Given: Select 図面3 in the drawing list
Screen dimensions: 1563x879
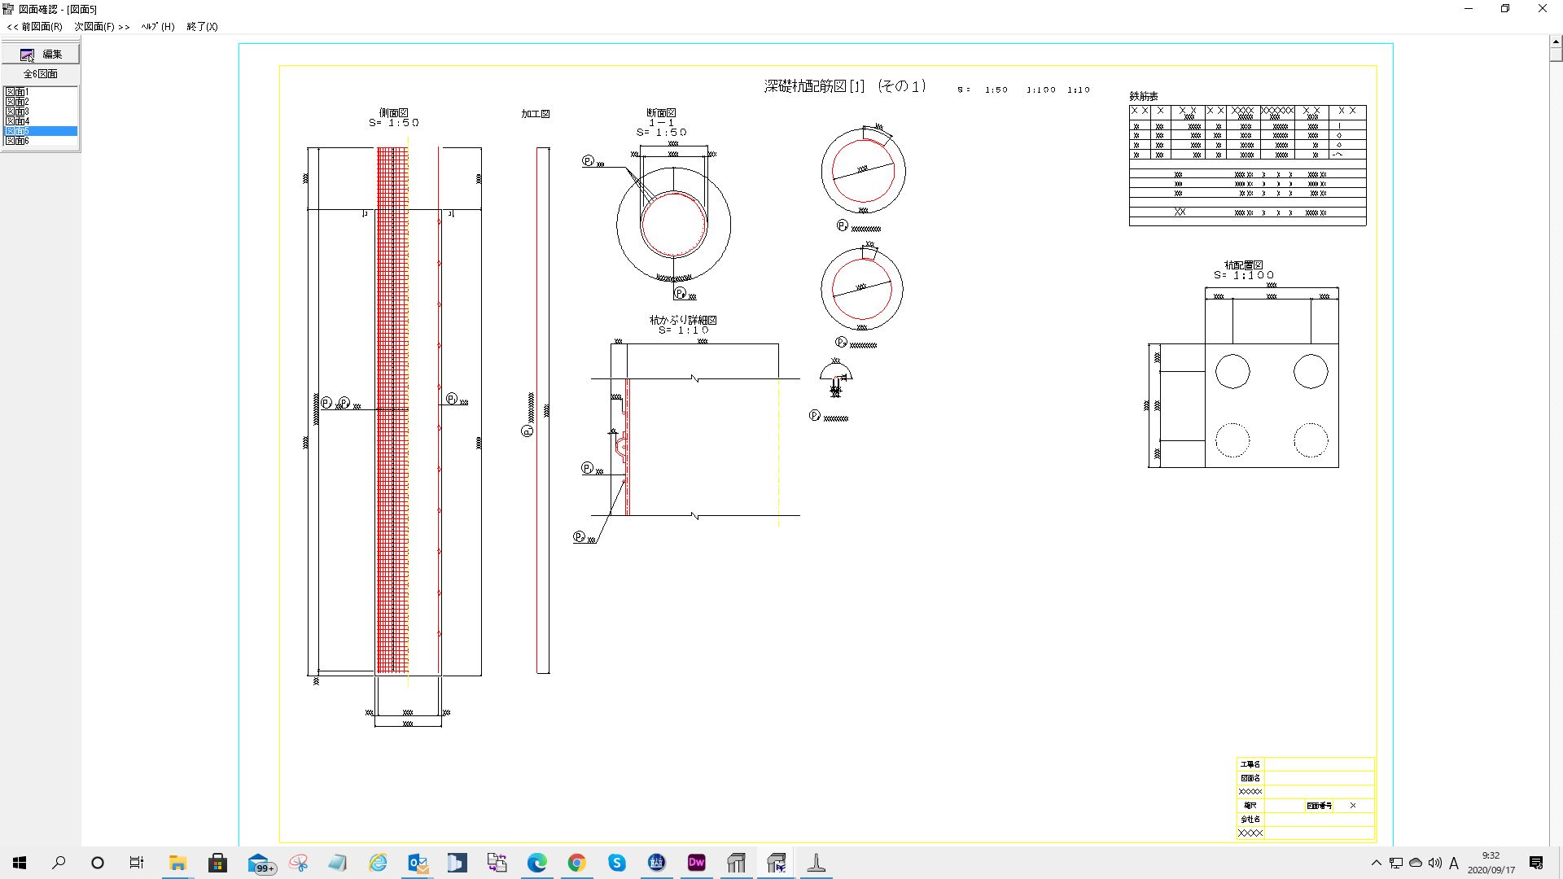Looking at the screenshot, I should click(x=17, y=112).
